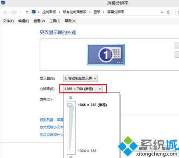The height and width of the screenshot is (158, 179).
Task: Select the monitor 1 display thumbnail
Action: click(106, 55)
